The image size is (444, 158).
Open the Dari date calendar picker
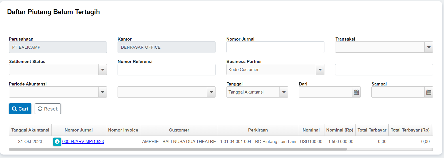(x=356, y=92)
